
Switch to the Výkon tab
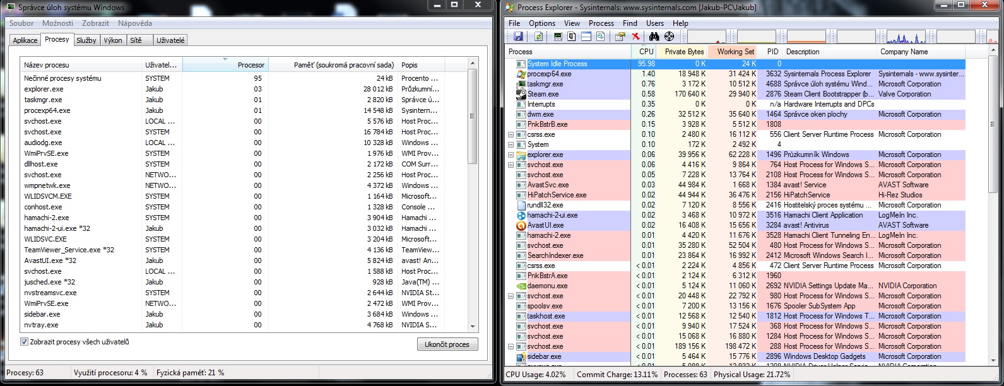(x=113, y=40)
